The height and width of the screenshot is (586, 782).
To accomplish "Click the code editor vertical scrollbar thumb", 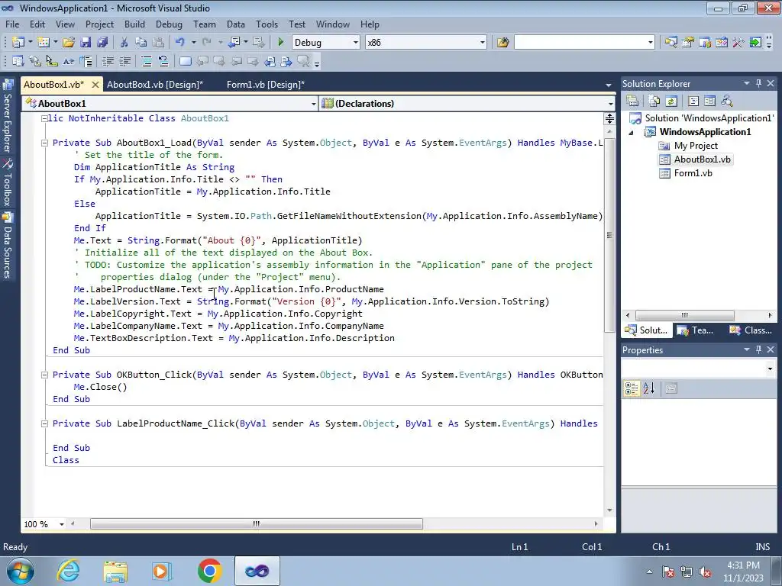I will coord(609,236).
